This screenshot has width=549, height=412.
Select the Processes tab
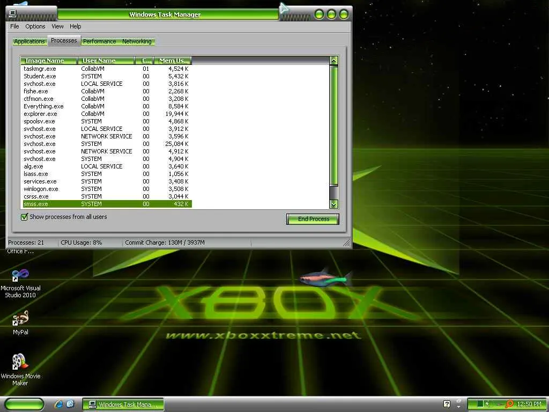64,41
